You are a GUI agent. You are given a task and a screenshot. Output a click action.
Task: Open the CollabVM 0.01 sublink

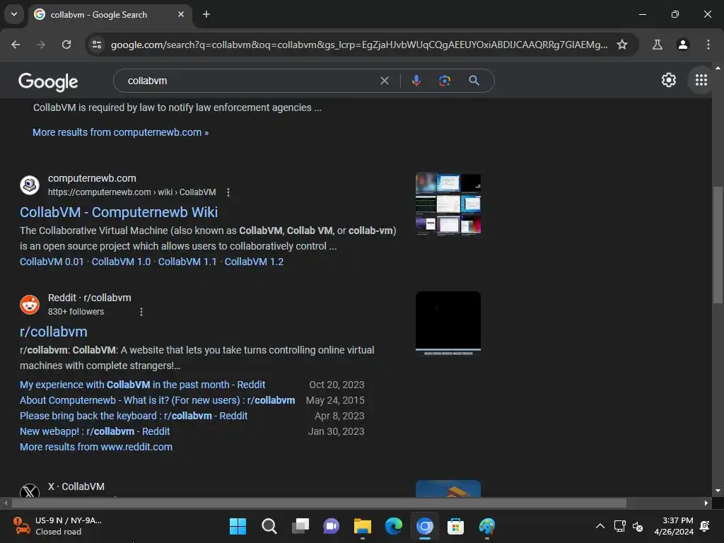click(x=52, y=262)
